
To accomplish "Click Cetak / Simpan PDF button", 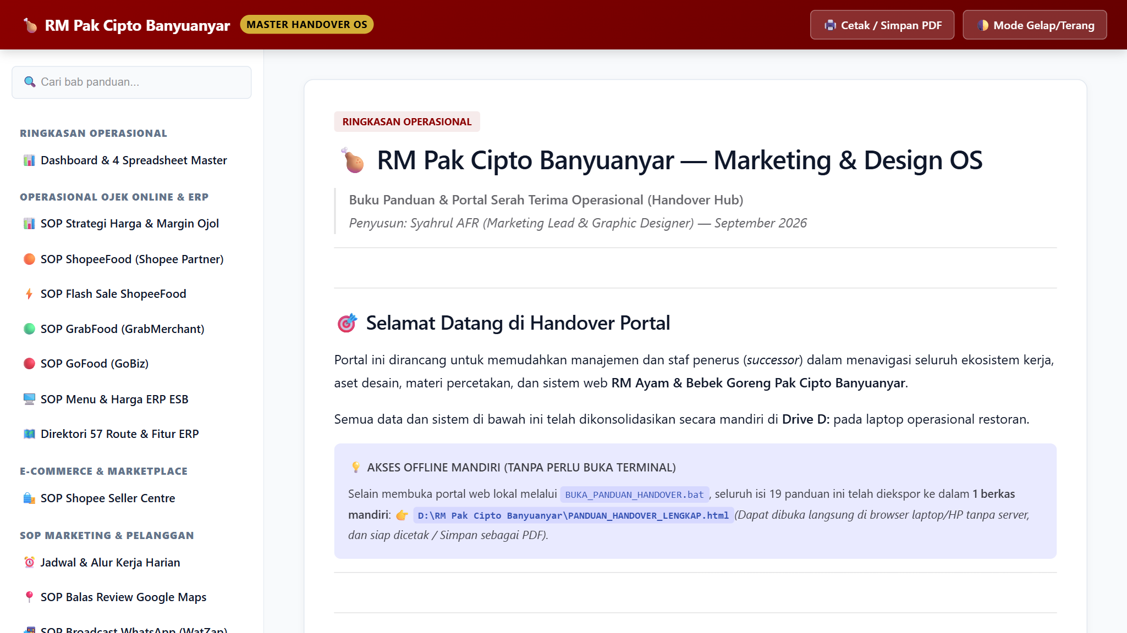I will [882, 25].
